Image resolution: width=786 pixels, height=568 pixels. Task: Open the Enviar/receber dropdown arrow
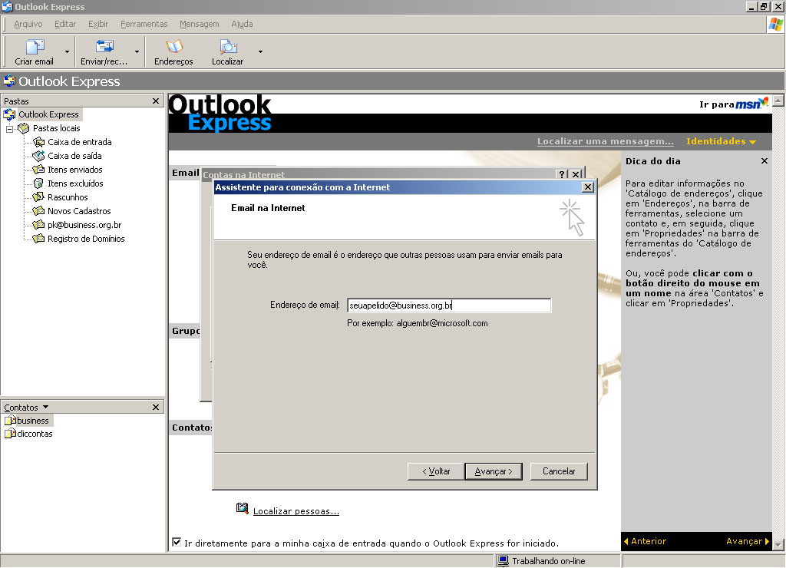[137, 51]
